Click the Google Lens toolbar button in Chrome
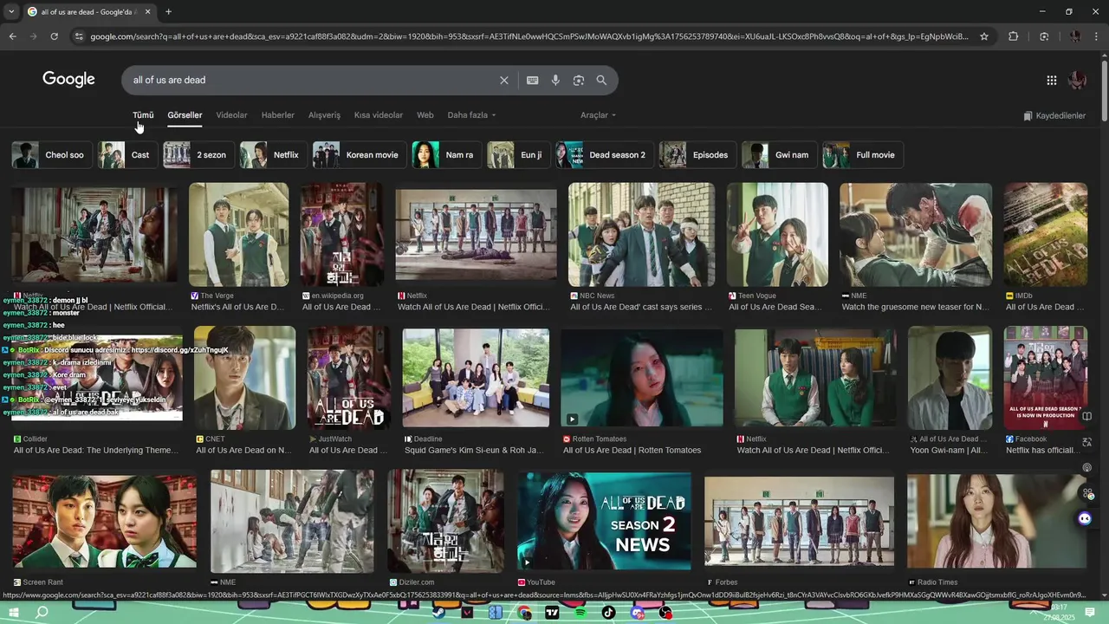 (1044, 36)
